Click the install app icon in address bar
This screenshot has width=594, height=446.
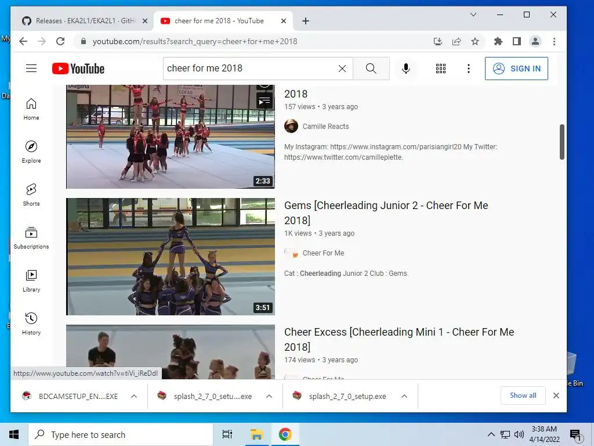click(x=438, y=41)
